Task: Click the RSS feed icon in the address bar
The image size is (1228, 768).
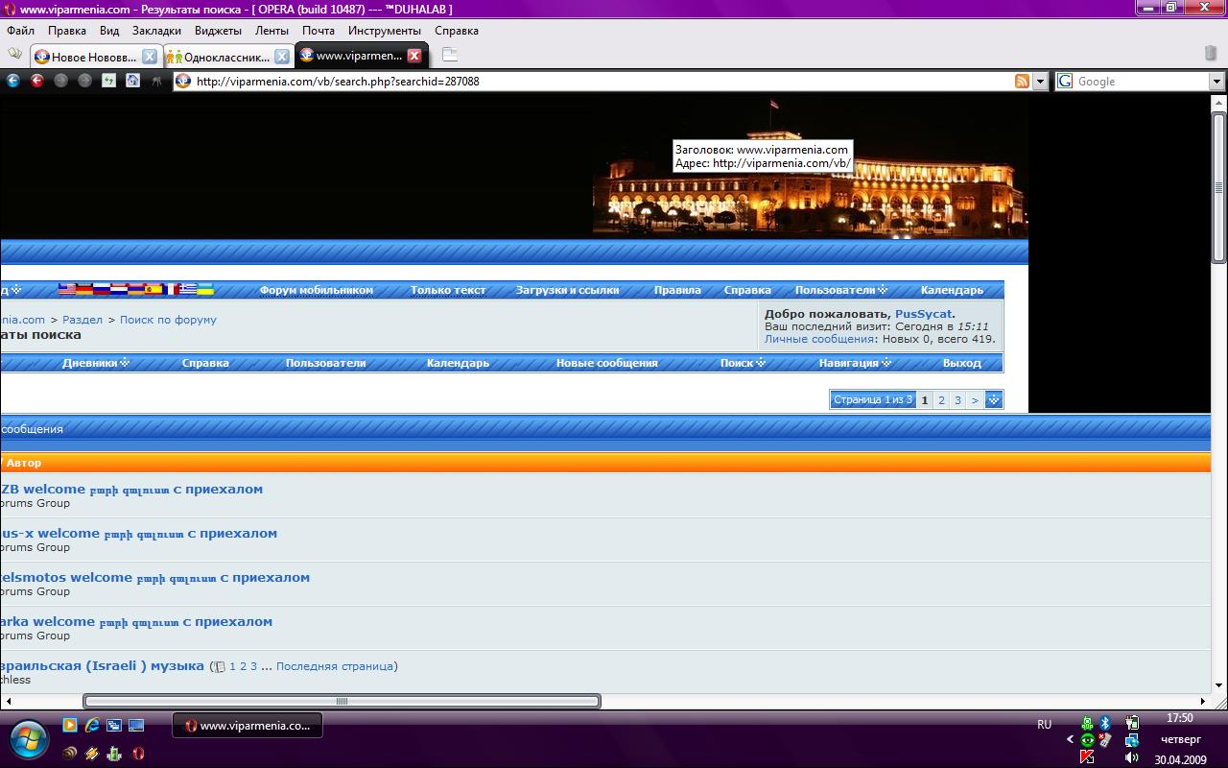Action: pyautogui.click(x=1022, y=82)
